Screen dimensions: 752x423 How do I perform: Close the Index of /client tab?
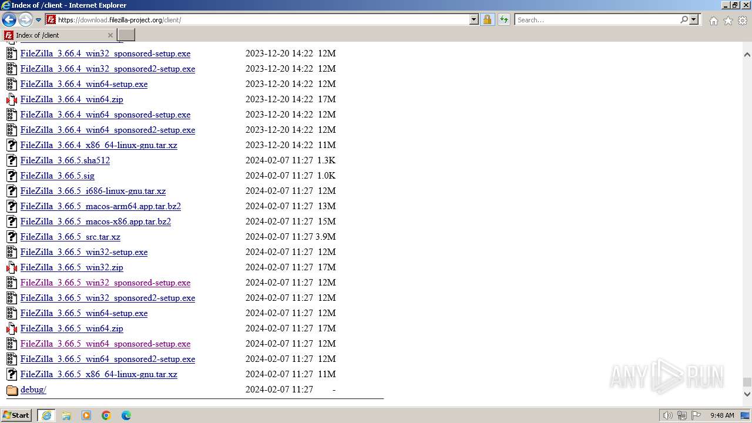(x=110, y=35)
